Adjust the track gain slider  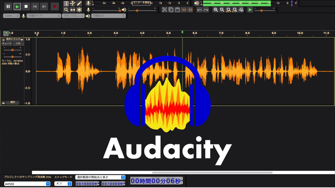pos(12,50)
